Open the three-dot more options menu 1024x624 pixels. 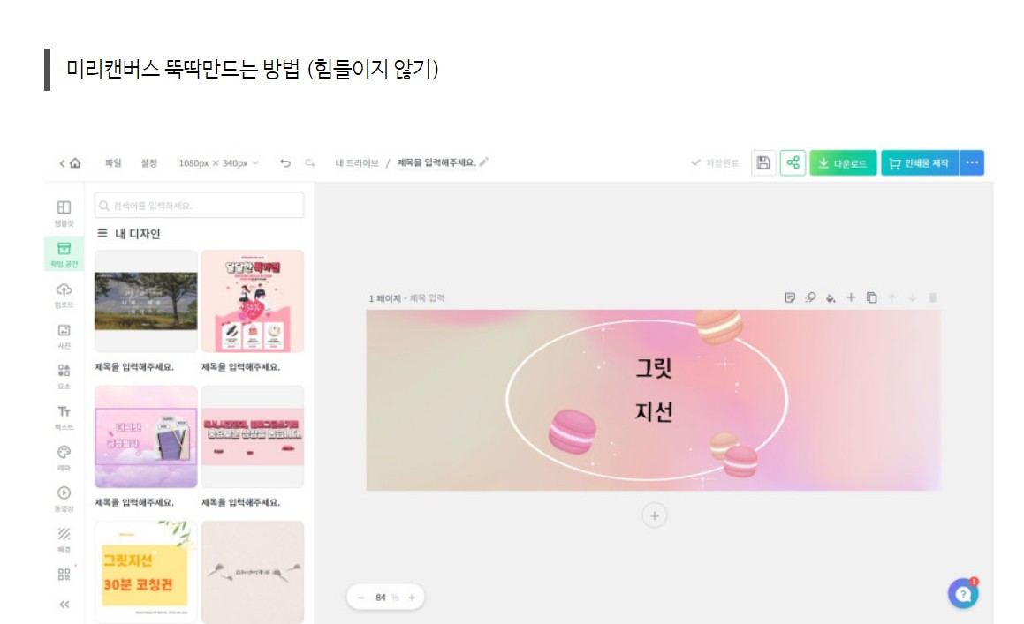tap(972, 162)
